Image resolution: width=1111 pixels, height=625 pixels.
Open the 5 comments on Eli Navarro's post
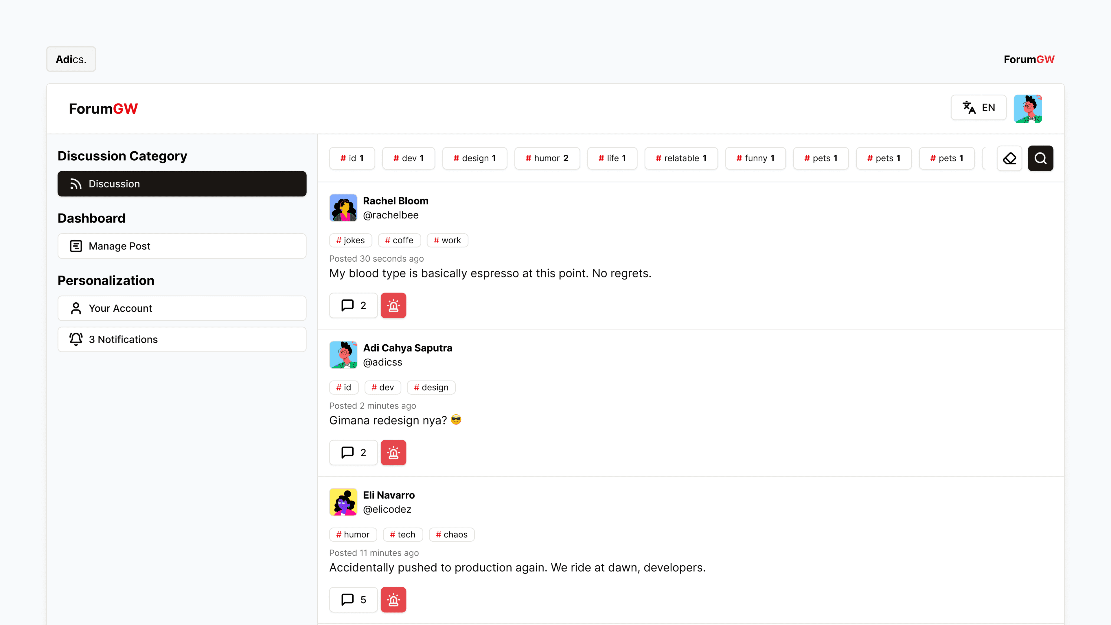coord(353,600)
